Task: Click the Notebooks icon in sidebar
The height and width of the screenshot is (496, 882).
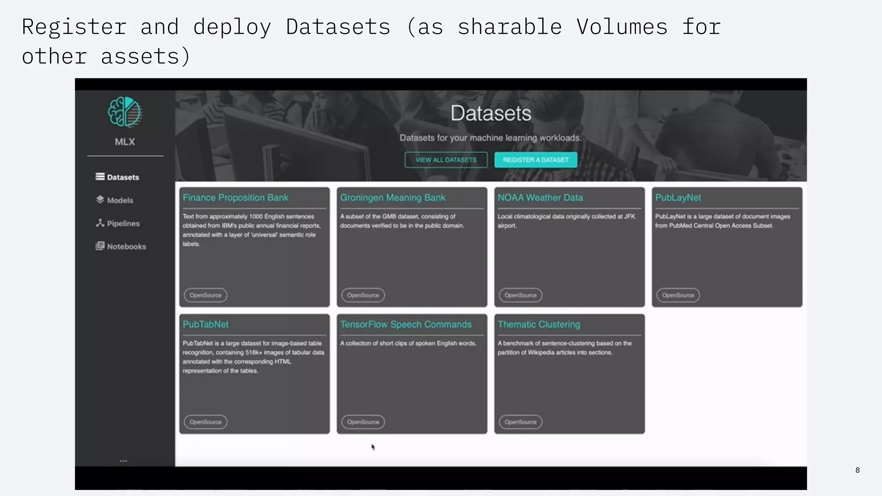Action: [100, 246]
